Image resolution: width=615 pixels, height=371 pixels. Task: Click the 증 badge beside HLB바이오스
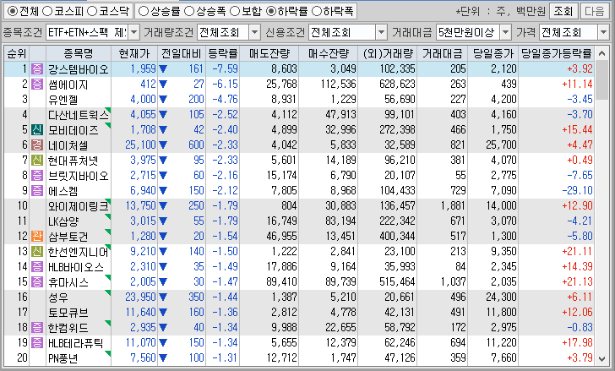tap(37, 266)
